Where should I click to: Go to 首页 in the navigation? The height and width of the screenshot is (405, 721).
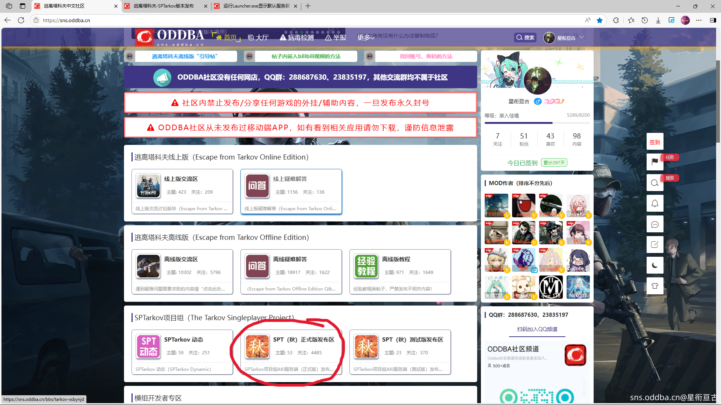pos(227,37)
